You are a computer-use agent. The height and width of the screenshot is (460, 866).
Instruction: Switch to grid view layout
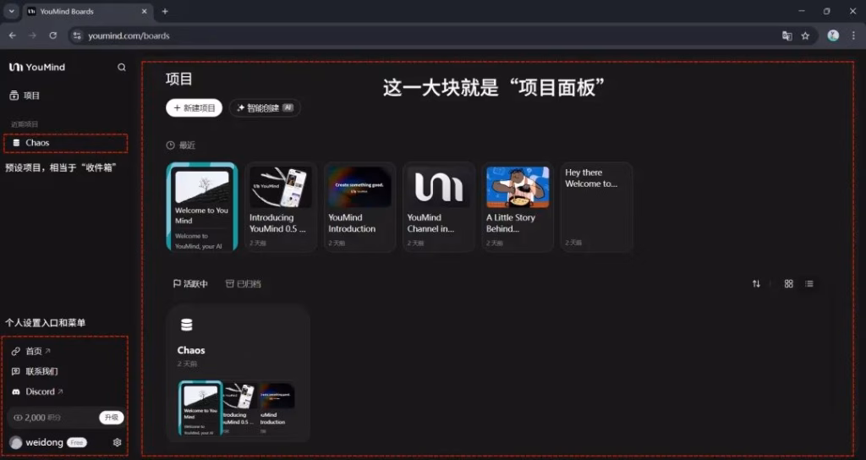(789, 284)
